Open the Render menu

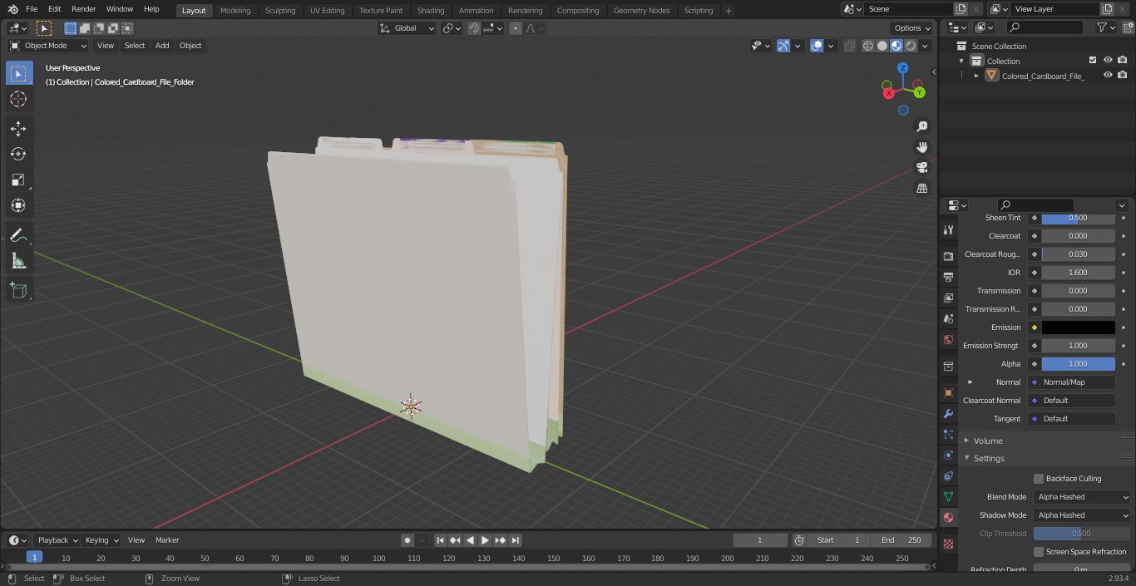(83, 9)
